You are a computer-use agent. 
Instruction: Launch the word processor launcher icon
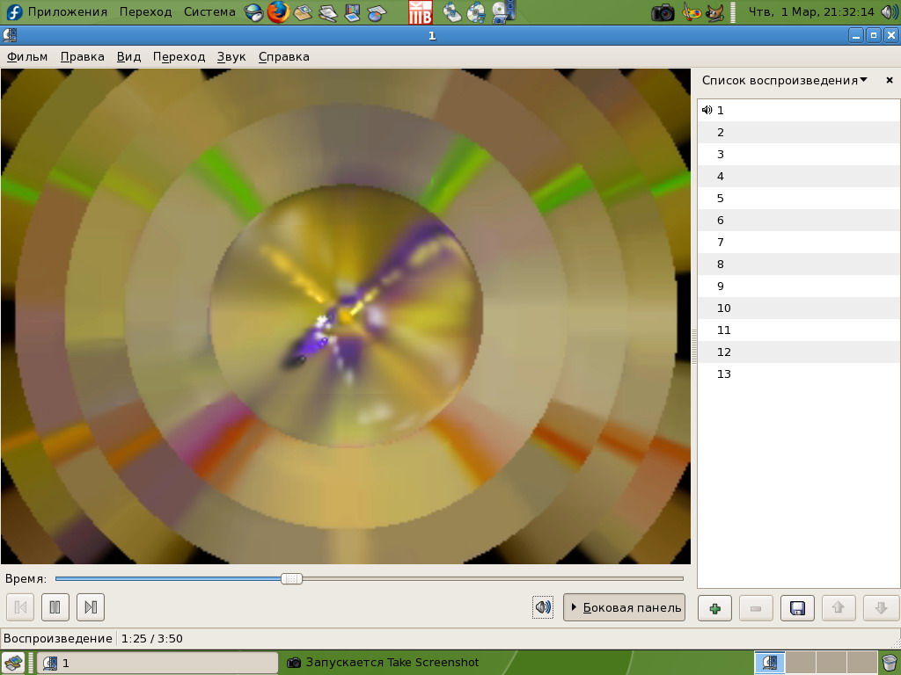327,12
